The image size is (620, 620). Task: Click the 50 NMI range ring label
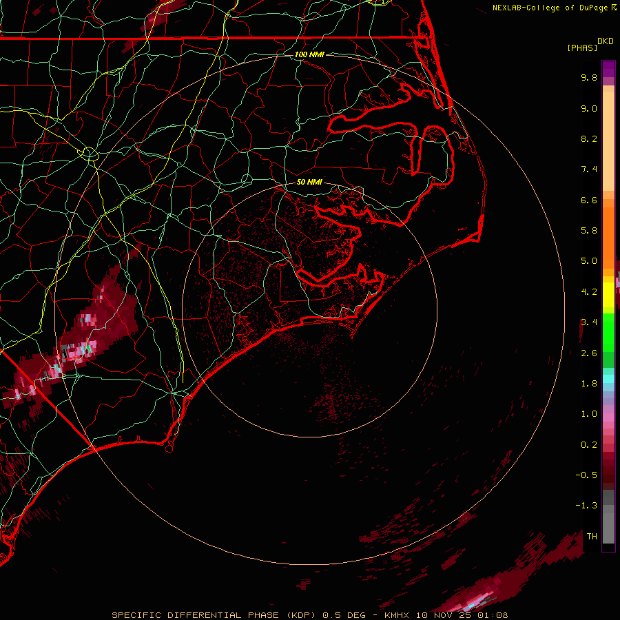[309, 182]
